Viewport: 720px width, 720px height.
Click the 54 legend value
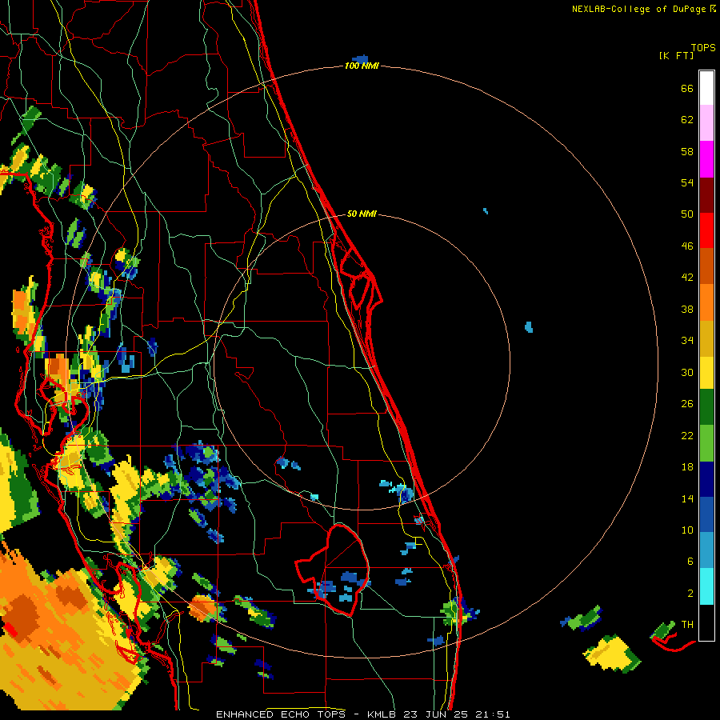[x=687, y=182]
